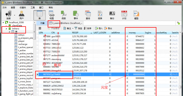Click the money cell 9576482

(x=136, y=89)
